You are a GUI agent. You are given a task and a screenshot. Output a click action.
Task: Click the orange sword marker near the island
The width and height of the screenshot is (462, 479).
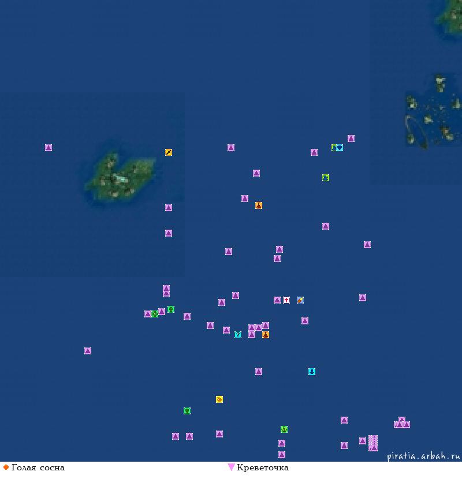(169, 152)
